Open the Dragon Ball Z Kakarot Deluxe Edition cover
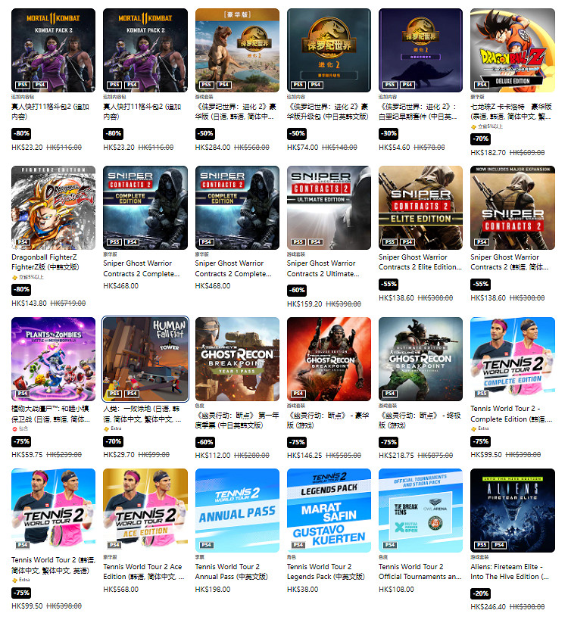The width and height of the screenshot is (568, 629). click(x=513, y=50)
